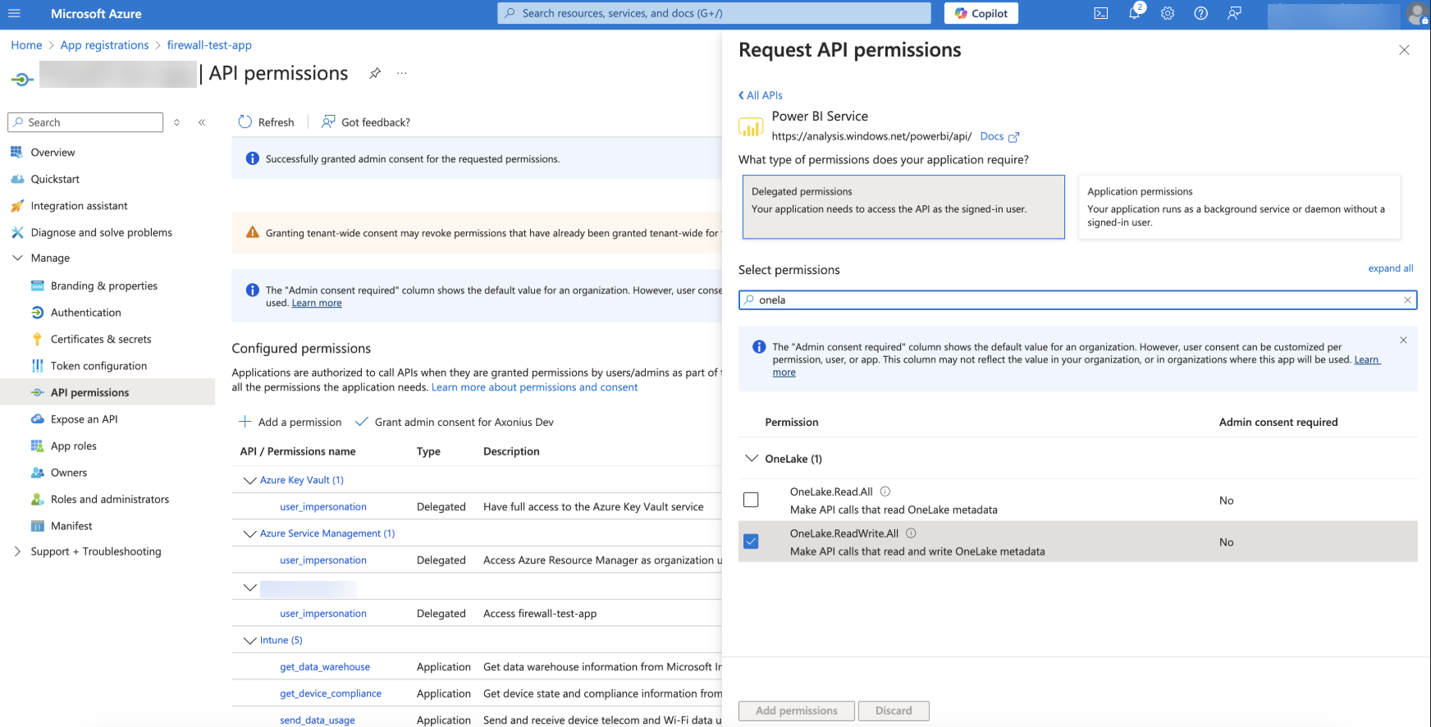
Task: Click App registrations in the breadcrumb
Action: point(104,45)
